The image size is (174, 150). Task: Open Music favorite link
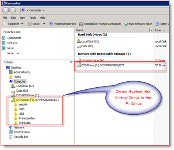[11, 48]
